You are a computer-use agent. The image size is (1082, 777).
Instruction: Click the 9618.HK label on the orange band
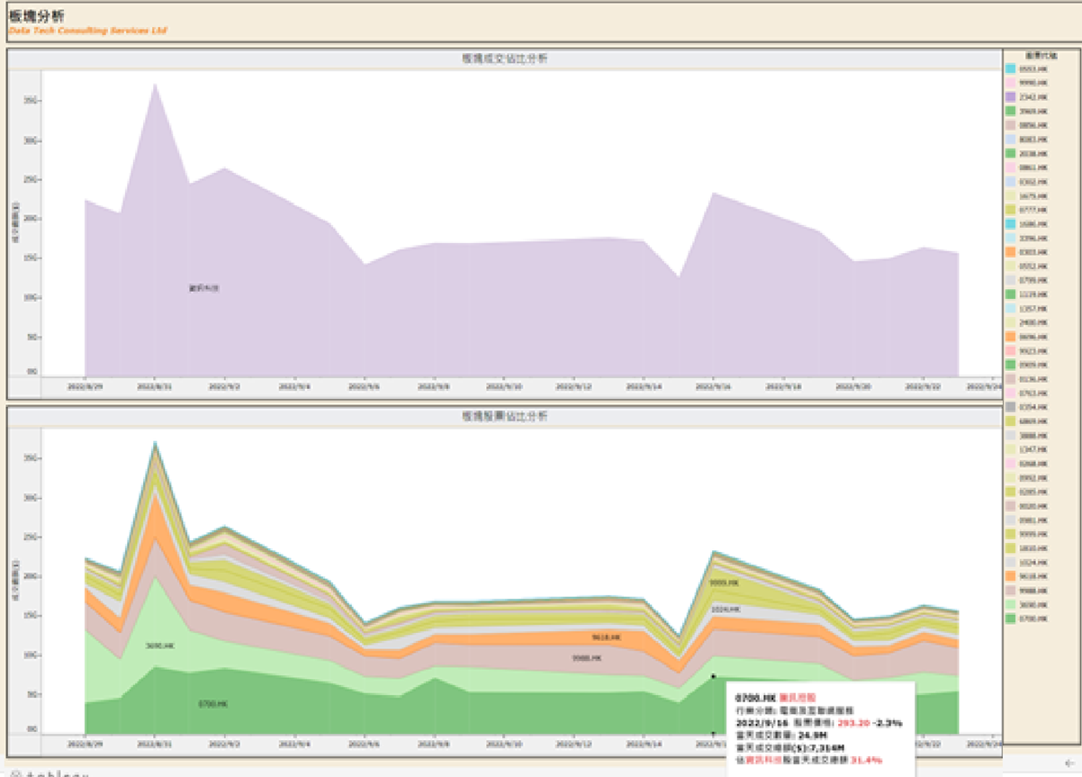tap(605, 637)
